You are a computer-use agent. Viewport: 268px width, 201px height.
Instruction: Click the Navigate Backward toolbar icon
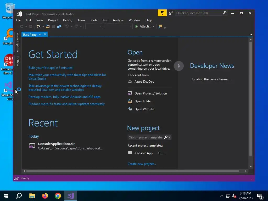(x=22, y=26)
